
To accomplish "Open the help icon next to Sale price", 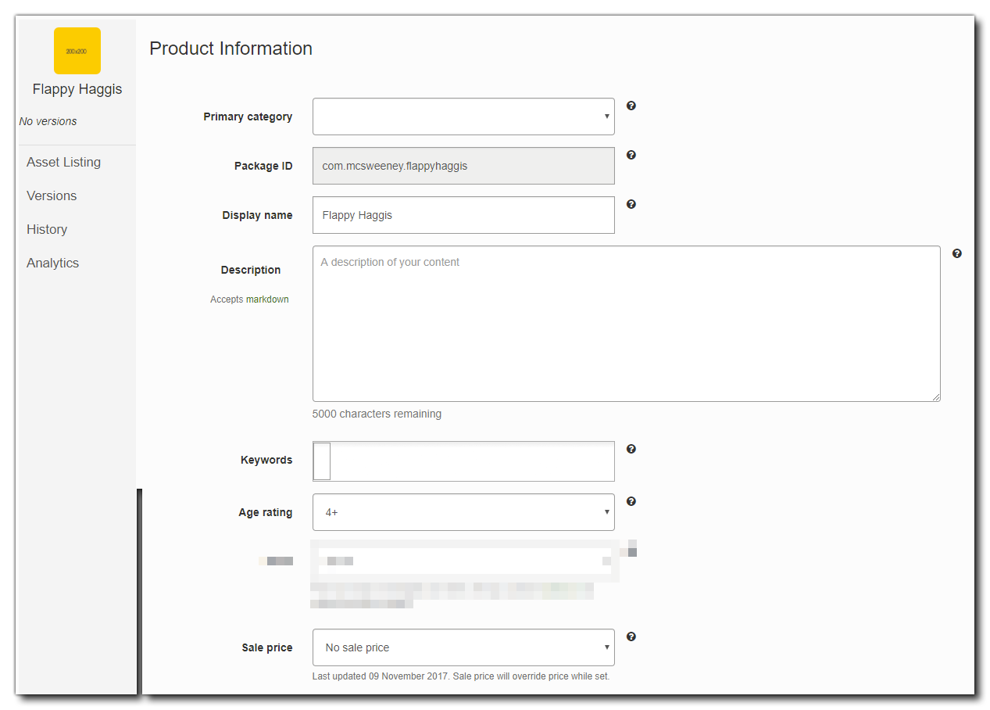I will [x=631, y=636].
